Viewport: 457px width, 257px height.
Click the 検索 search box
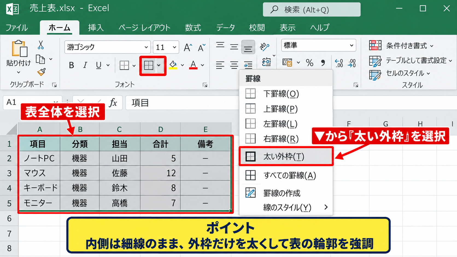312,10
